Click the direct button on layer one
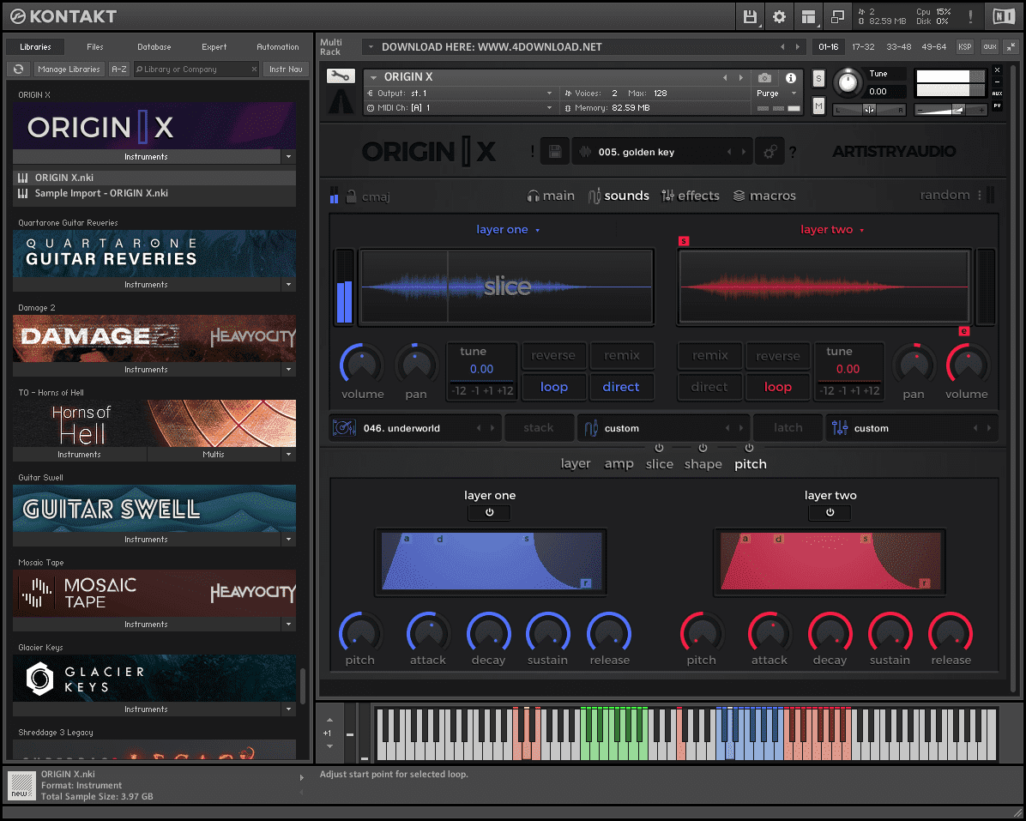The width and height of the screenshot is (1026, 821). (621, 387)
